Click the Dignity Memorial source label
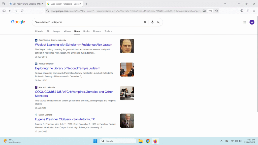Screen dimensions: 258x145 point(45,115)
